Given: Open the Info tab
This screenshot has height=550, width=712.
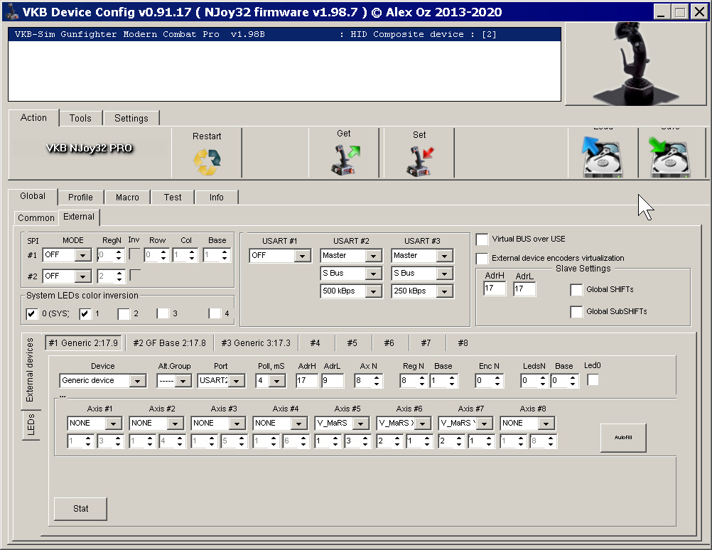Looking at the screenshot, I should coord(217,197).
